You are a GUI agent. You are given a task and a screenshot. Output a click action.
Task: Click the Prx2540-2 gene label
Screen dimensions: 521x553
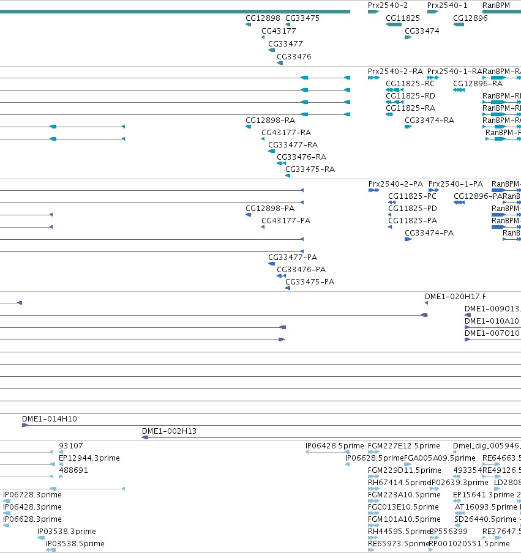click(x=388, y=6)
